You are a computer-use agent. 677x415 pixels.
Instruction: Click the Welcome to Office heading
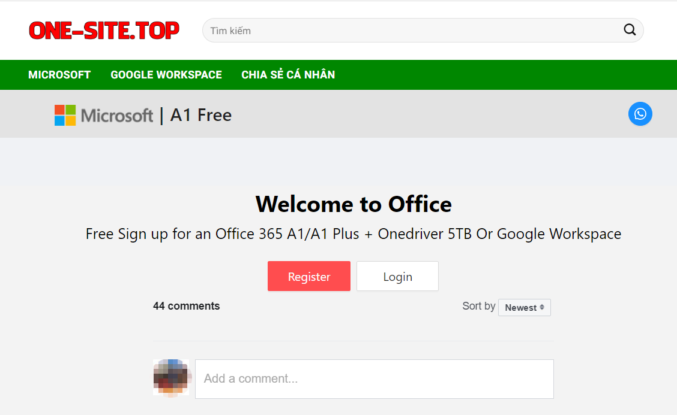[354, 204]
